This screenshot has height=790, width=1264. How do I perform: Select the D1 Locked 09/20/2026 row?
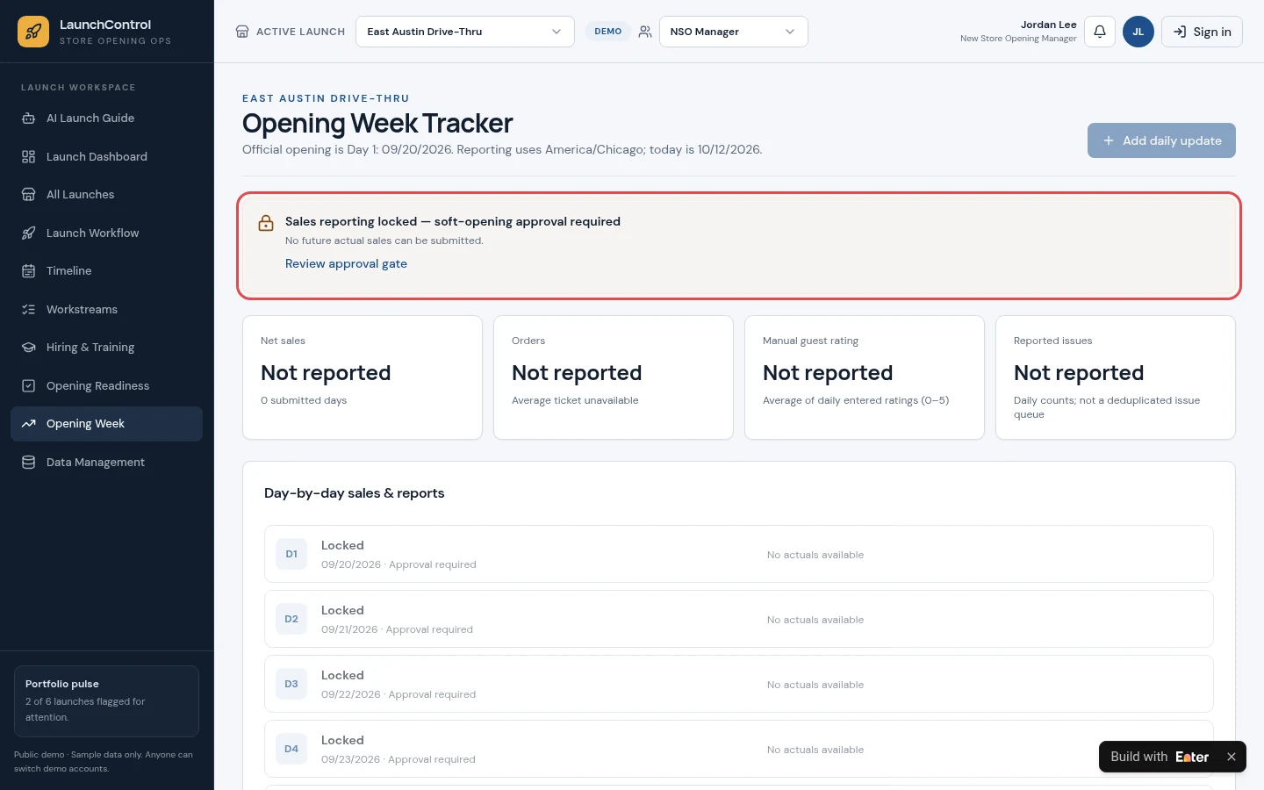pos(739,554)
